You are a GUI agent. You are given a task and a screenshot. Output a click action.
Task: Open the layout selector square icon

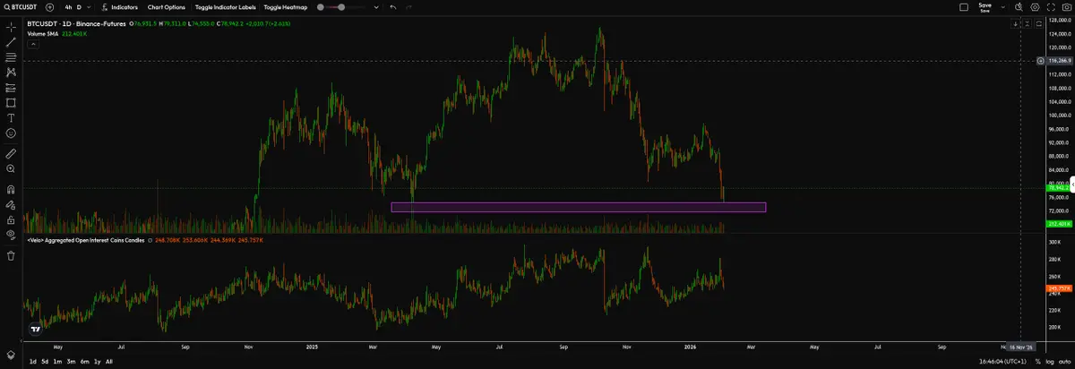click(964, 6)
